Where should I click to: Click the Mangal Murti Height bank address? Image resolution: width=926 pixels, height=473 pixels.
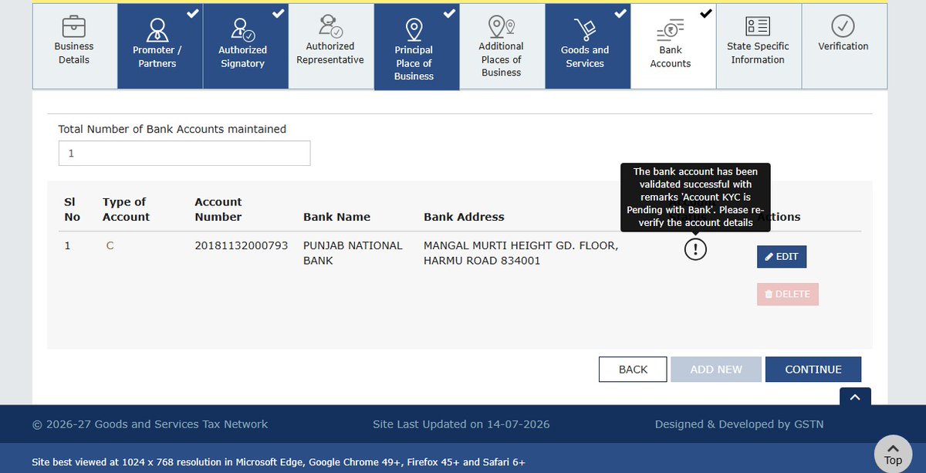521,253
